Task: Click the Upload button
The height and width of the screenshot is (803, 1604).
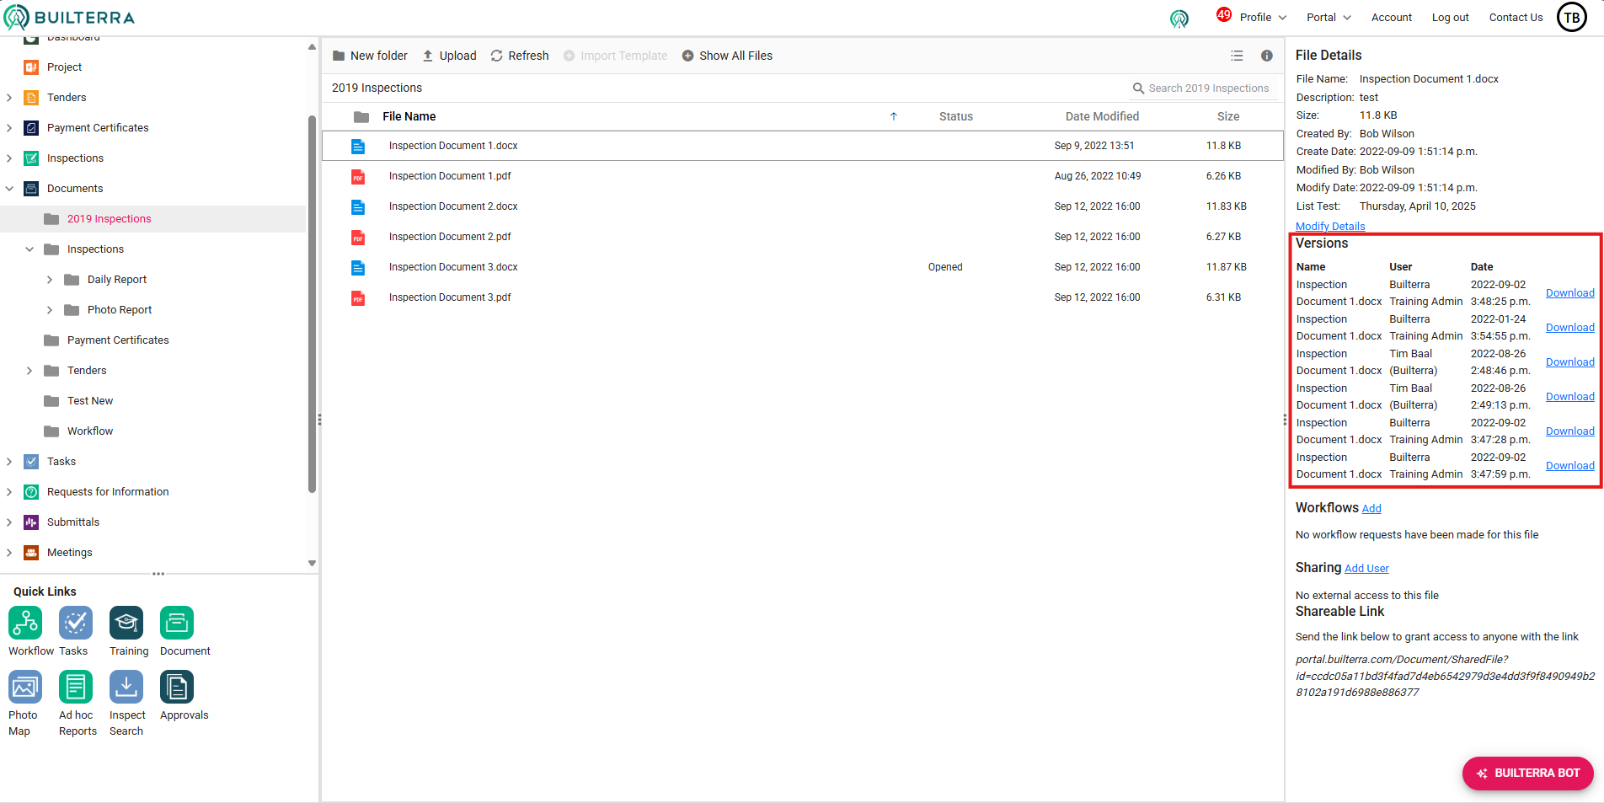Action: [449, 56]
